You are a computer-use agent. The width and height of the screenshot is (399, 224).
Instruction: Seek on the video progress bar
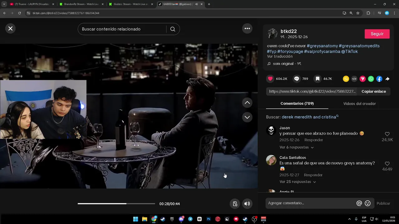pyautogui.click(x=116, y=204)
